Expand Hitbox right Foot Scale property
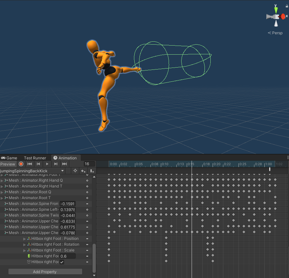The width and height of the screenshot is (289, 278). pyautogui.click(x=25, y=251)
